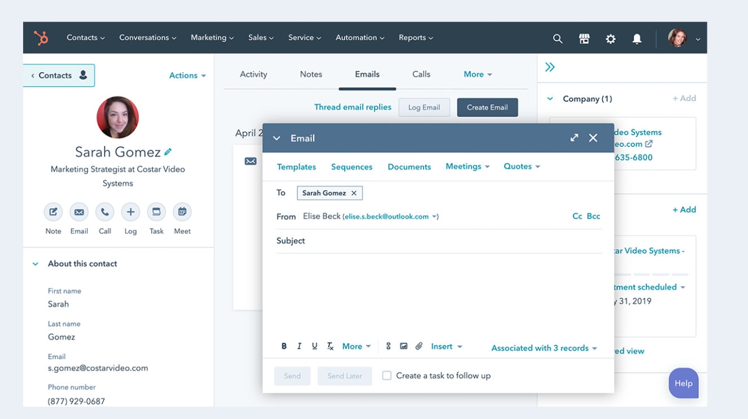Screen dimensions: 748x419
Task: Open the More tab dropdown
Action: point(478,74)
